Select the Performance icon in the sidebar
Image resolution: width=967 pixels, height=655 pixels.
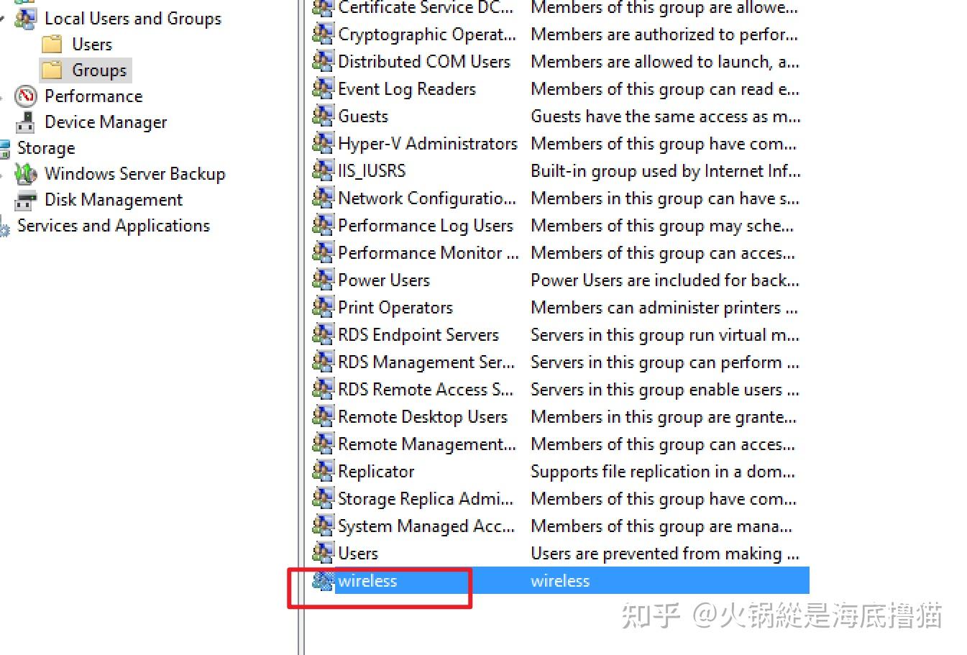26,96
